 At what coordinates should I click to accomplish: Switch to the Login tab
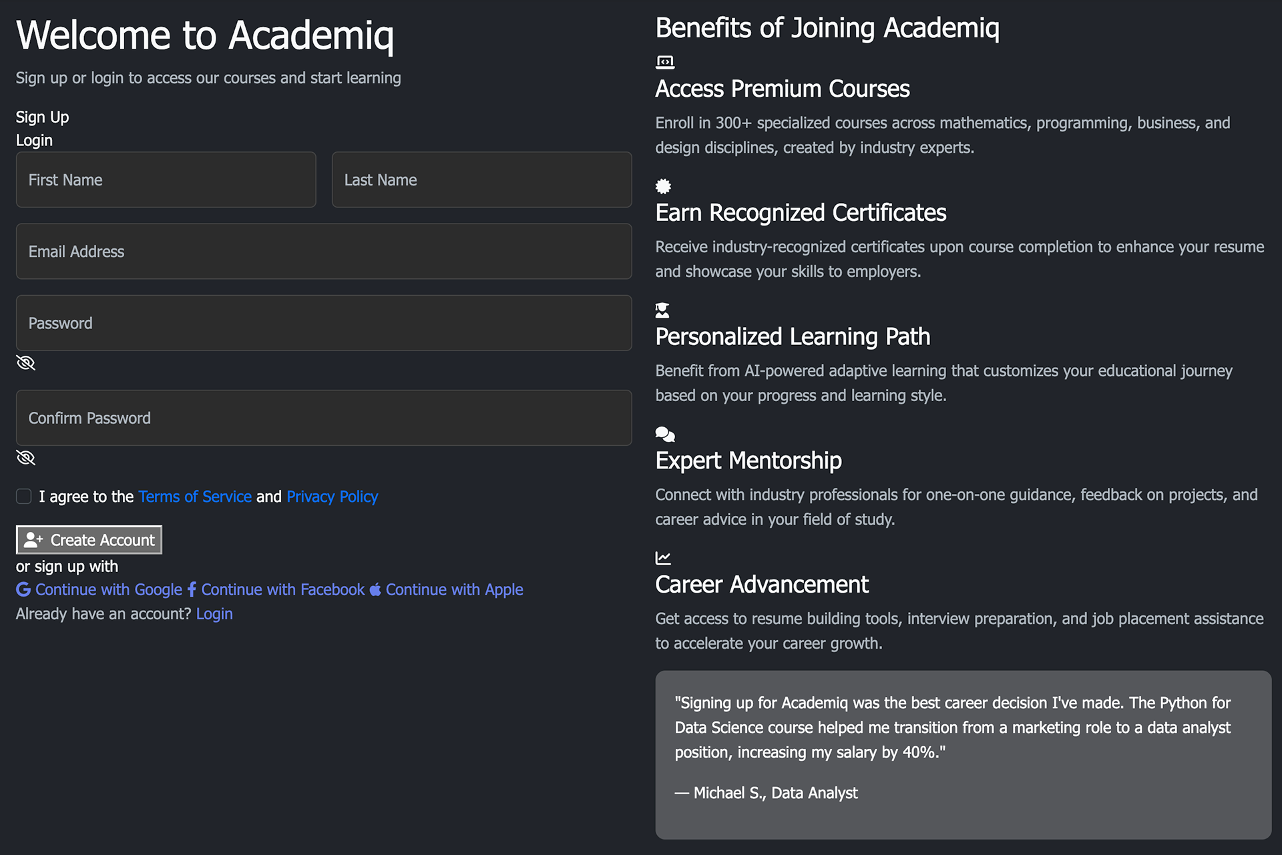coord(34,141)
